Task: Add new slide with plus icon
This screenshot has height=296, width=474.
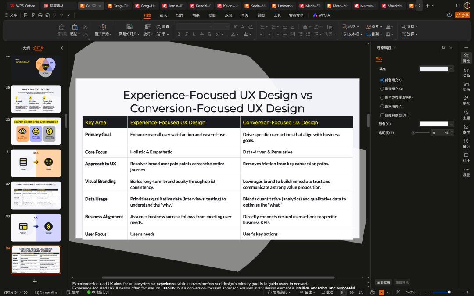Action: pyautogui.click(x=35, y=281)
